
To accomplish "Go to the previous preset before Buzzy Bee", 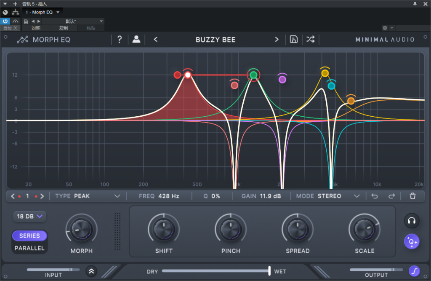I will [156, 39].
